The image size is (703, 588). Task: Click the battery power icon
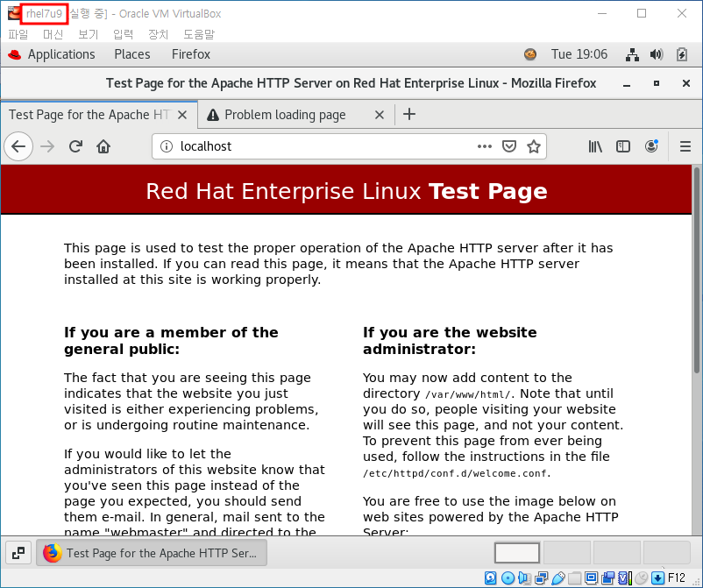tap(681, 54)
